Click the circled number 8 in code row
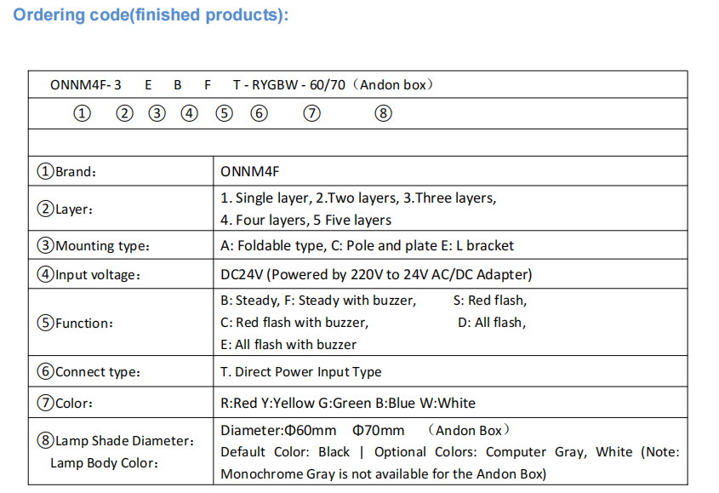 (384, 113)
